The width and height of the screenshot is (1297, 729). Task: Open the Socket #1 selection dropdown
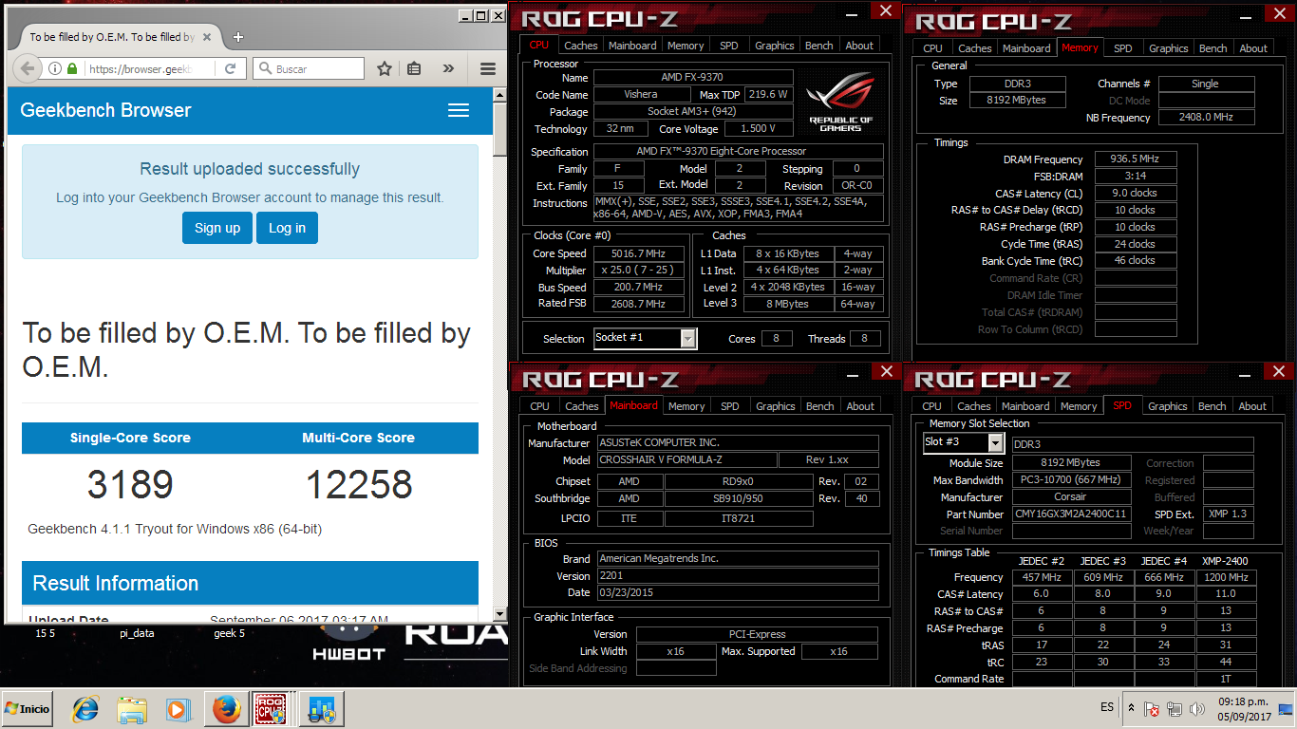(688, 338)
